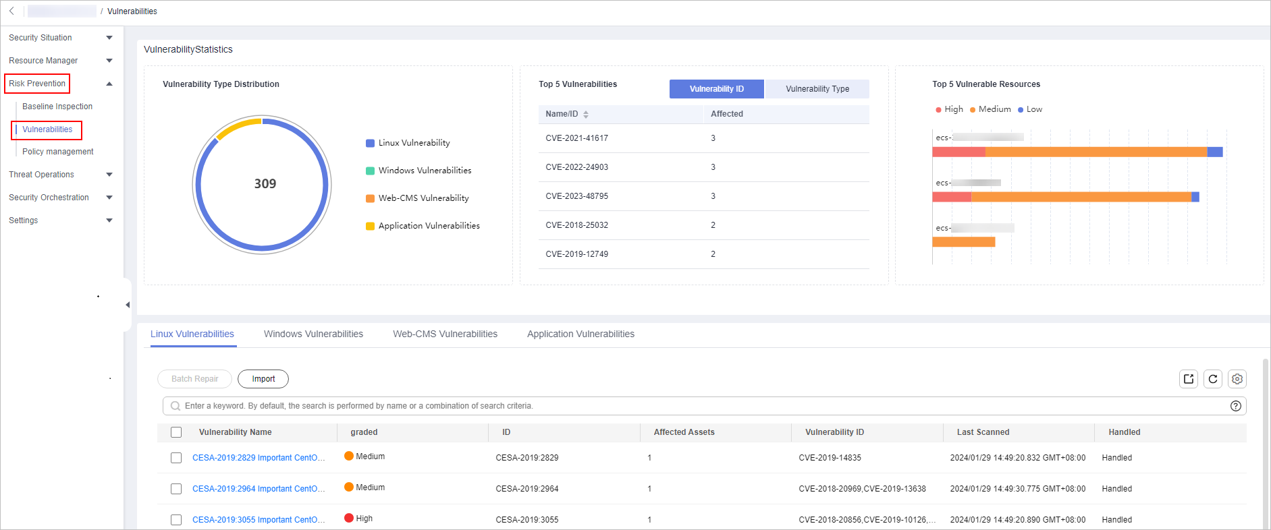Click CVE-2019-14835 vulnerability ID cell

coord(830,458)
